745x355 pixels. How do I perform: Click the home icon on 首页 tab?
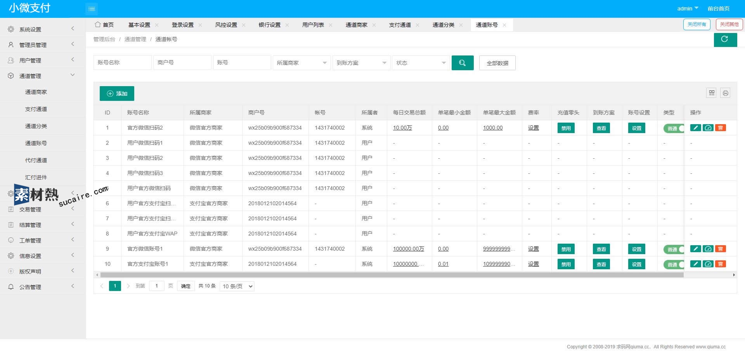tap(98, 24)
